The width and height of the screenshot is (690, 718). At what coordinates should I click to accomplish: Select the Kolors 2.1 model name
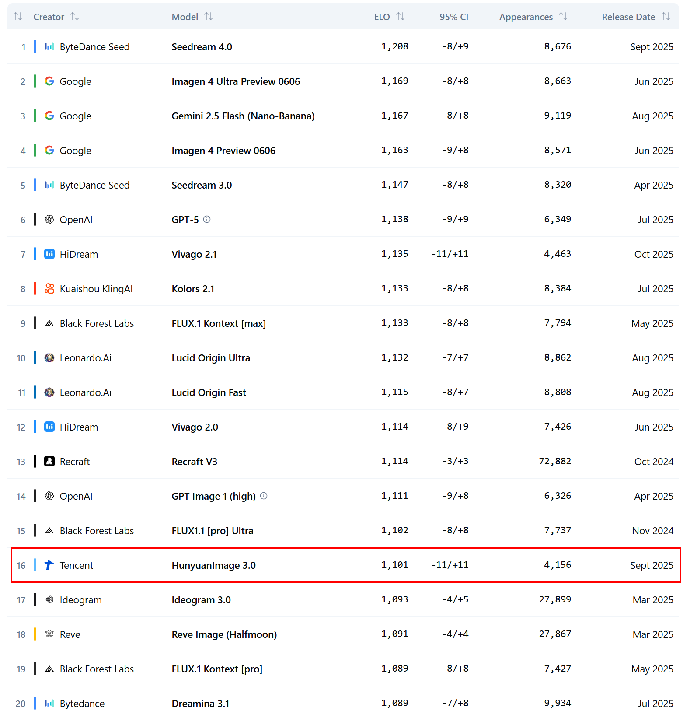click(x=193, y=289)
